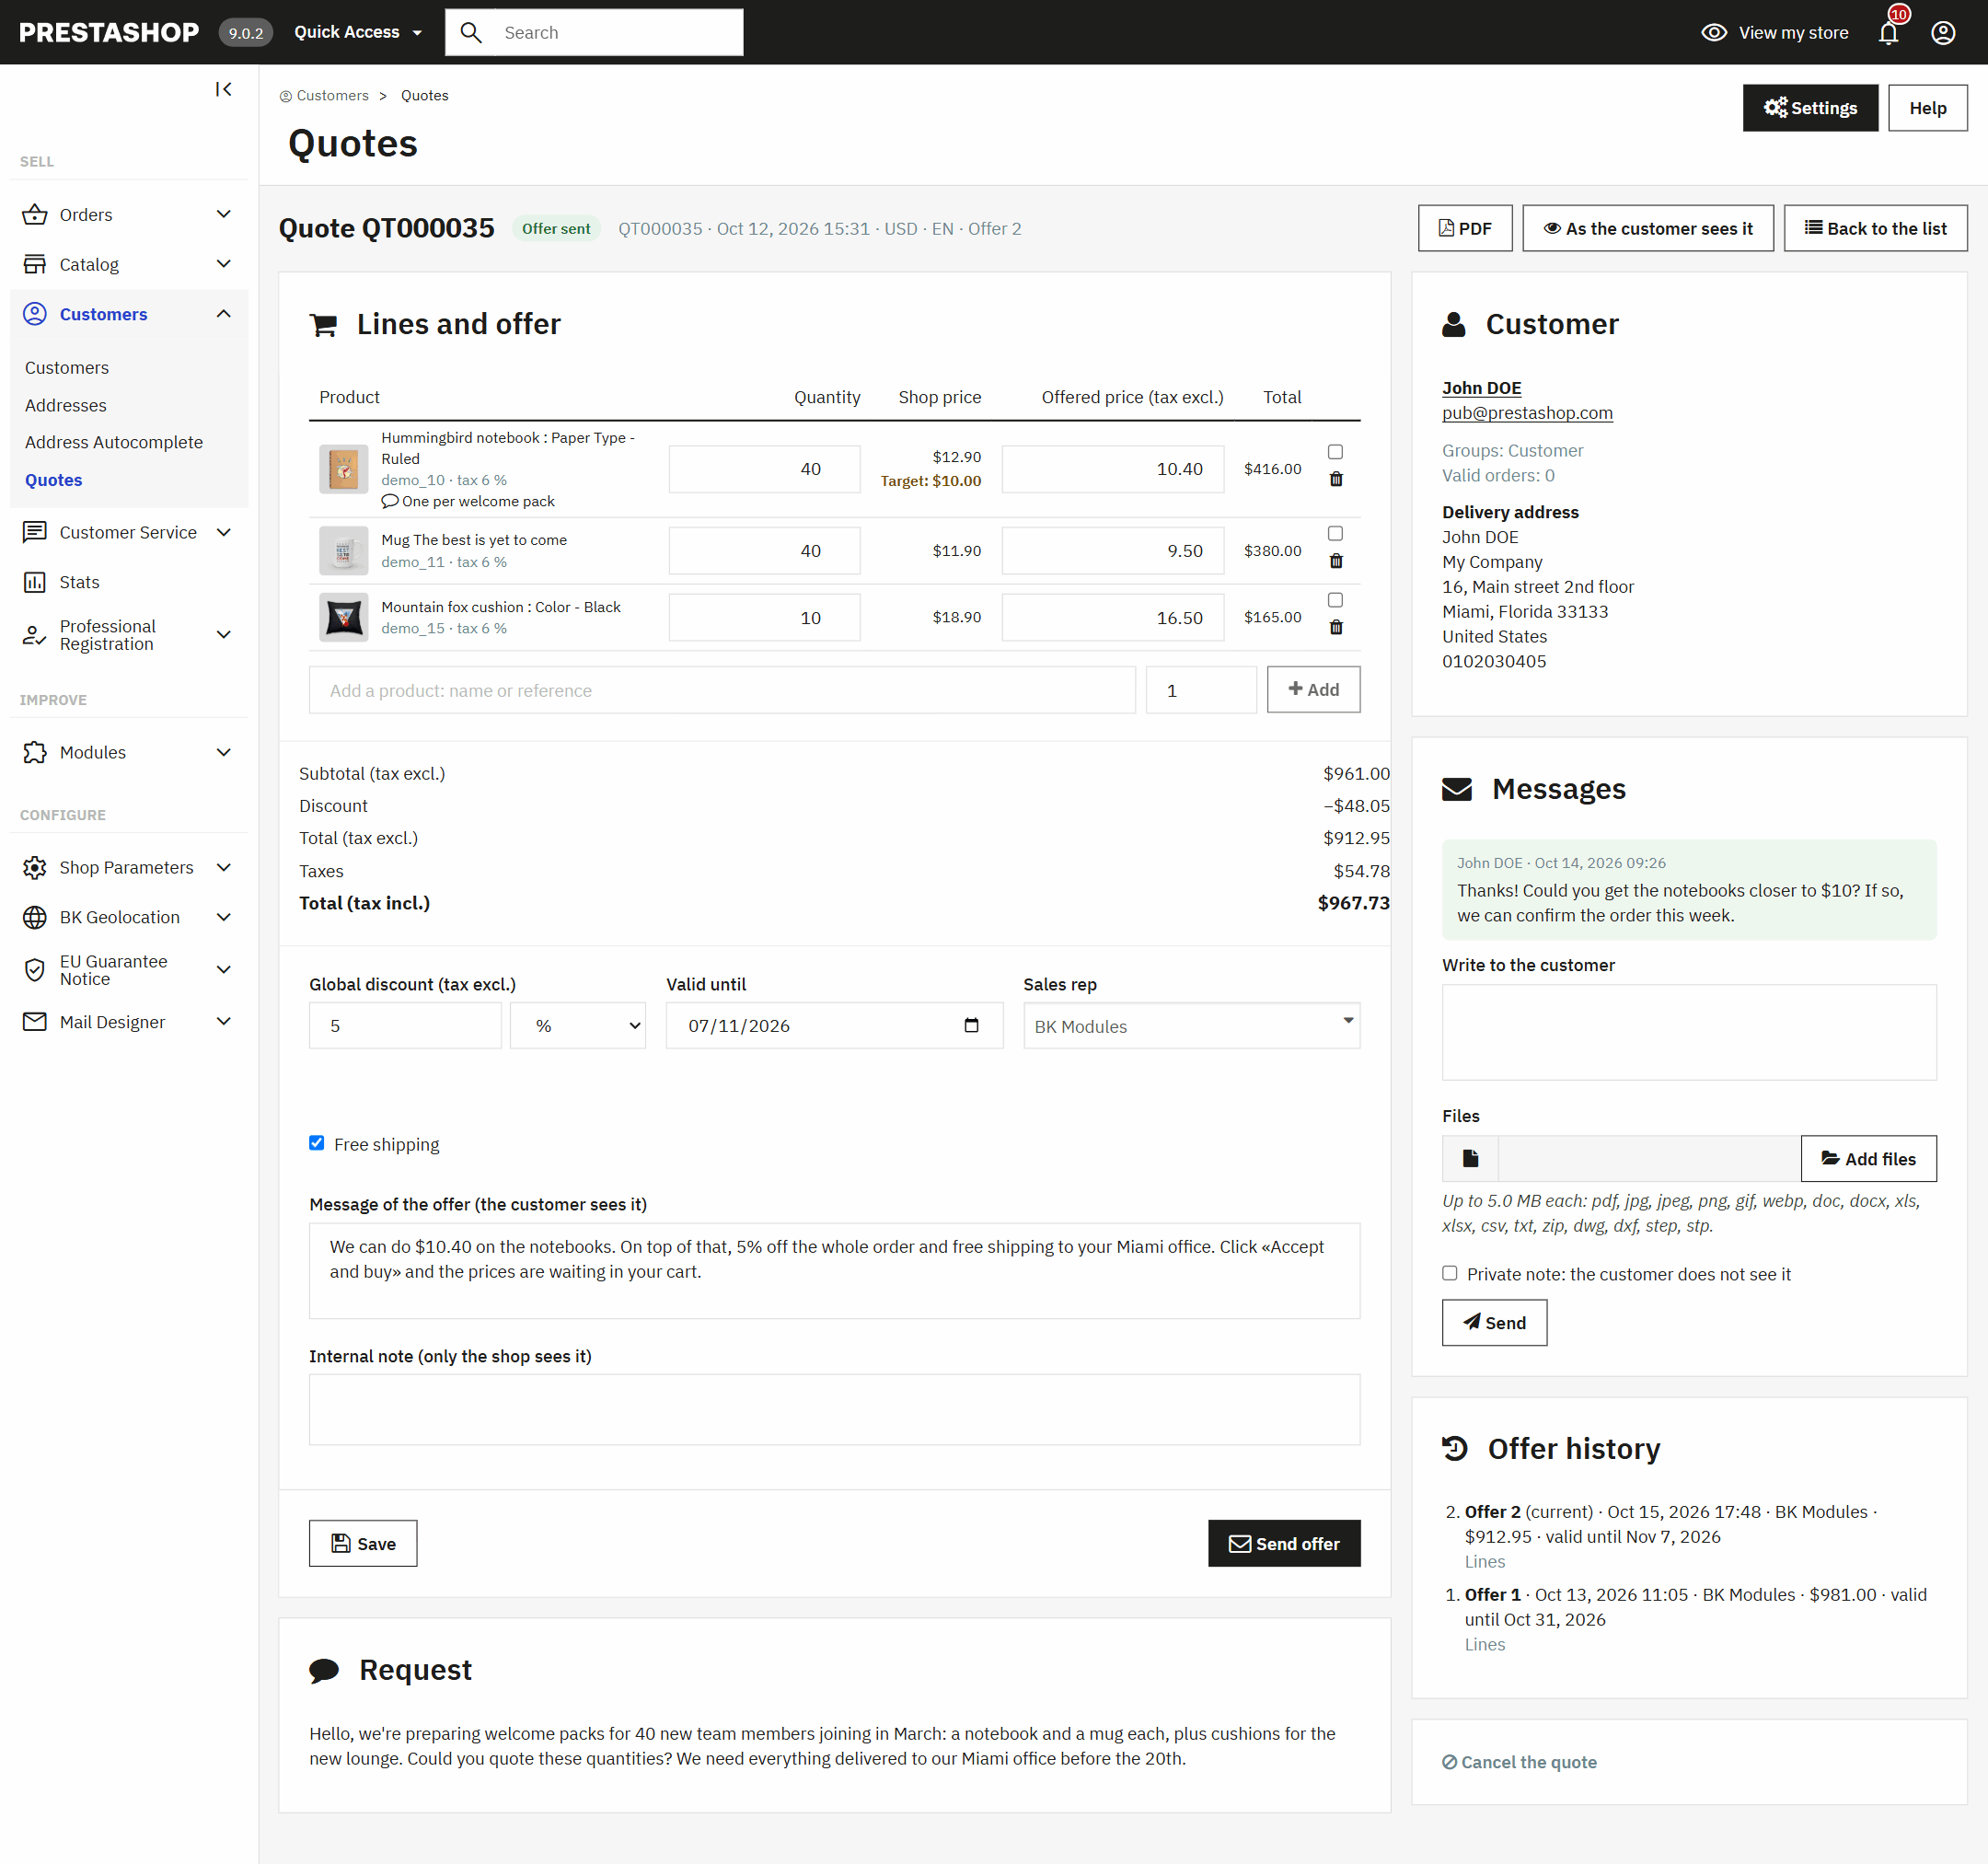This screenshot has width=1988, height=1864.
Task: Open the Quotes submenu item
Action: point(54,480)
